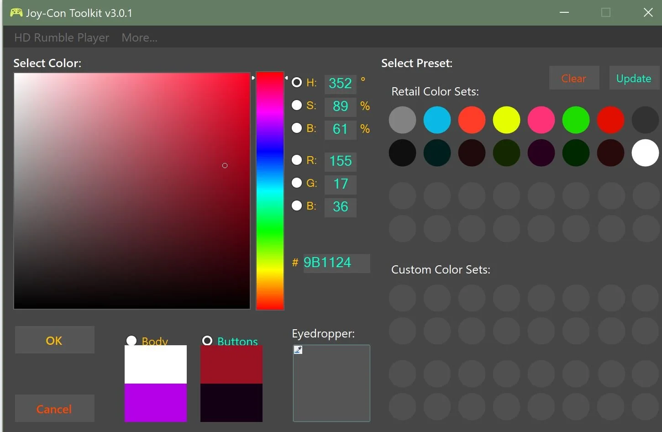Click the rainbow hue slider bar
662x432 pixels.
tap(270, 191)
